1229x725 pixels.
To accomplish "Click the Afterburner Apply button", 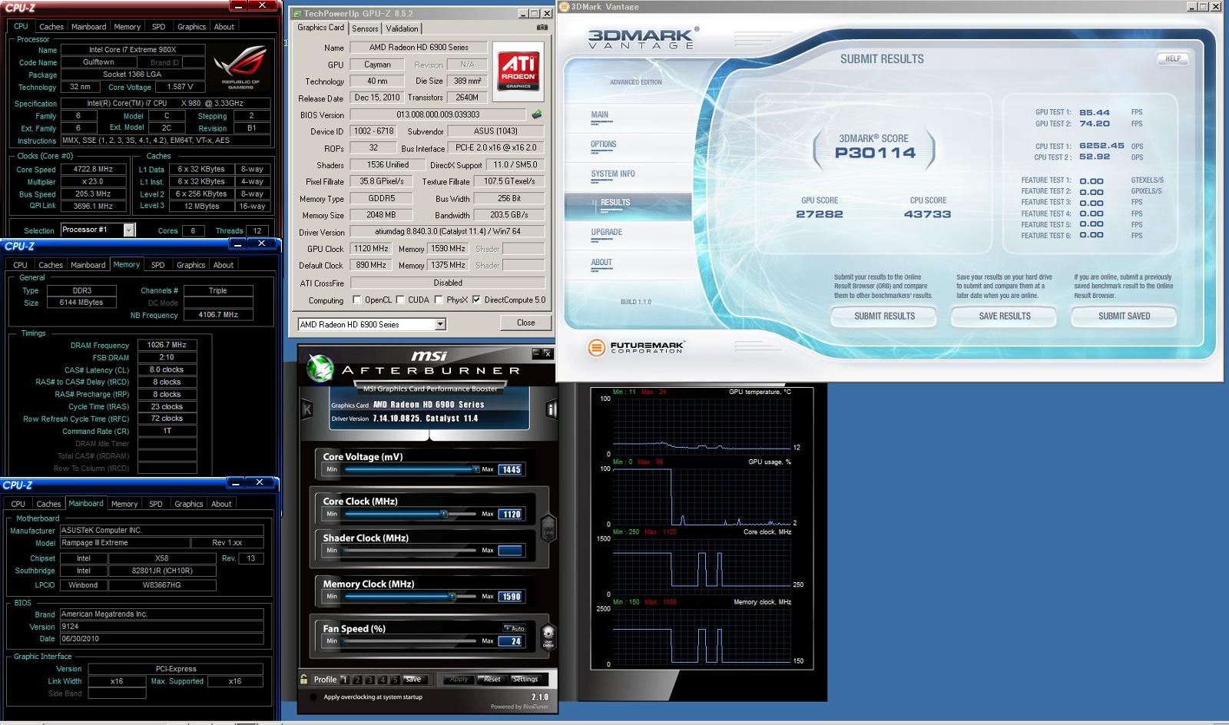I will click(459, 680).
